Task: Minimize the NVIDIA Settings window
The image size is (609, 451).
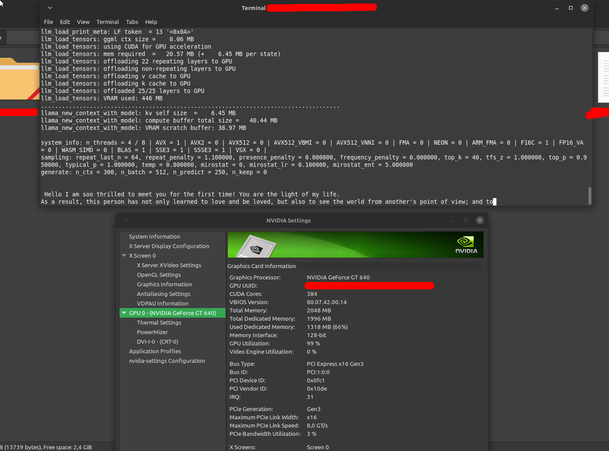Action: point(452,220)
